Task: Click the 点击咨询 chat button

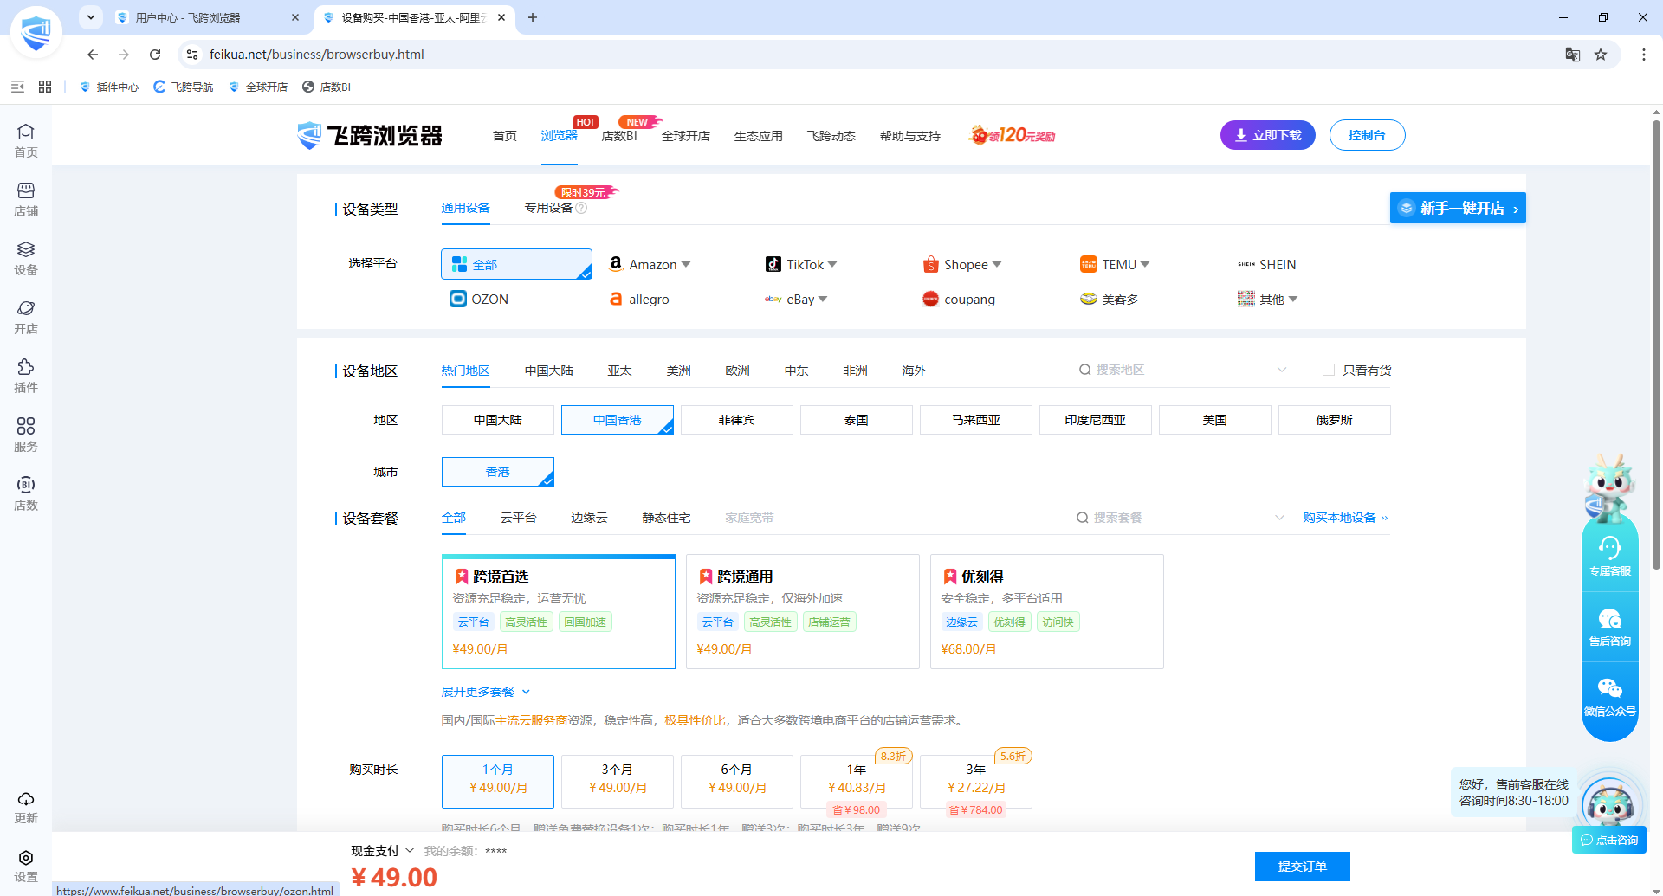Action: (1609, 840)
